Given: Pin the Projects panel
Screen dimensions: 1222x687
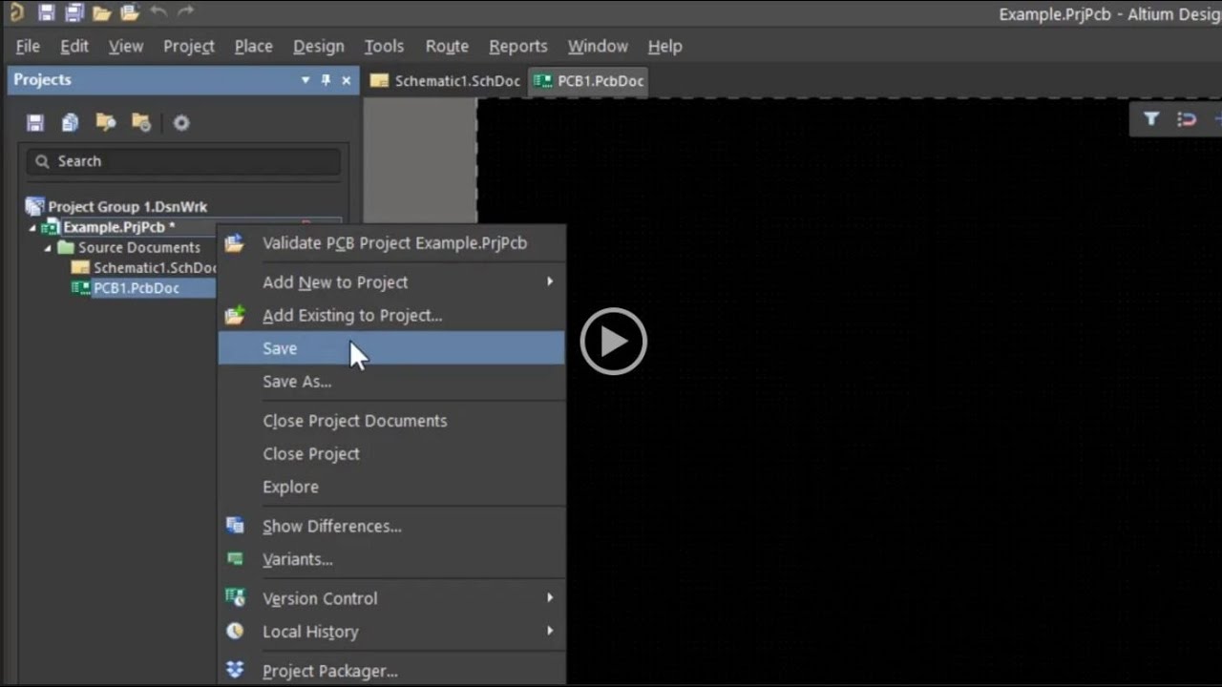Looking at the screenshot, I should [326, 80].
